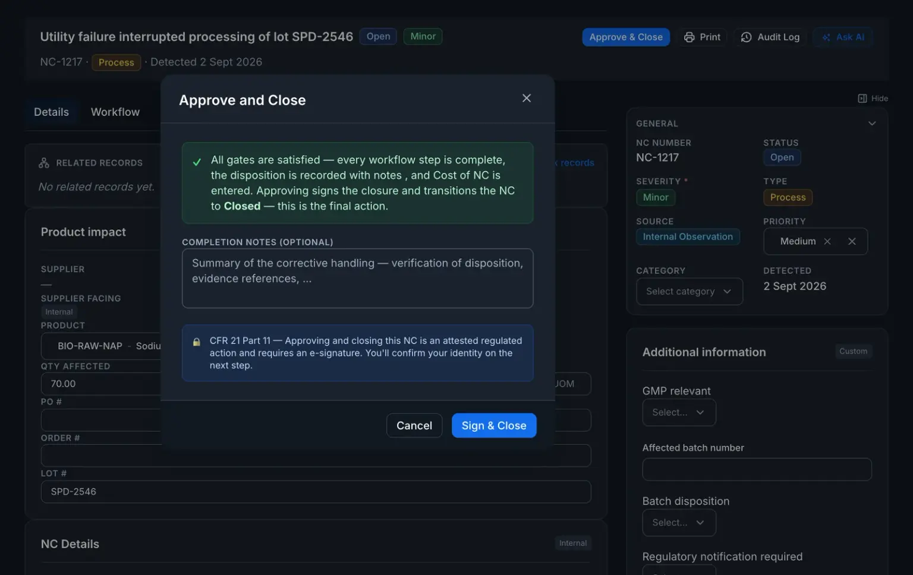Click the Audit Log clock icon

[x=746, y=37]
